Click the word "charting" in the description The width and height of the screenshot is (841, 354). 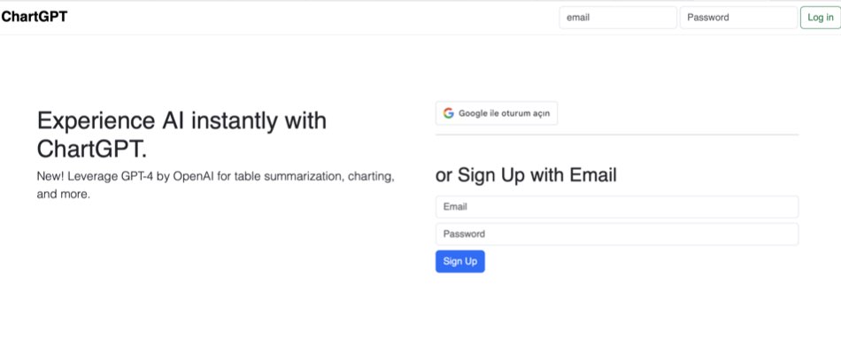point(371,177)
